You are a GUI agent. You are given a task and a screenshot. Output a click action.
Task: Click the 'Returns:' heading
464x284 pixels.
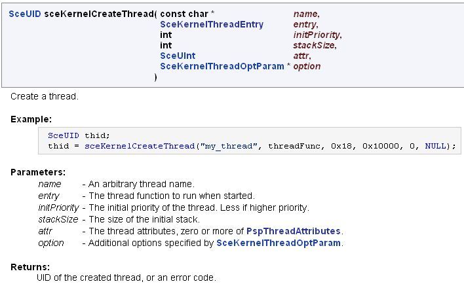(30, 267)
